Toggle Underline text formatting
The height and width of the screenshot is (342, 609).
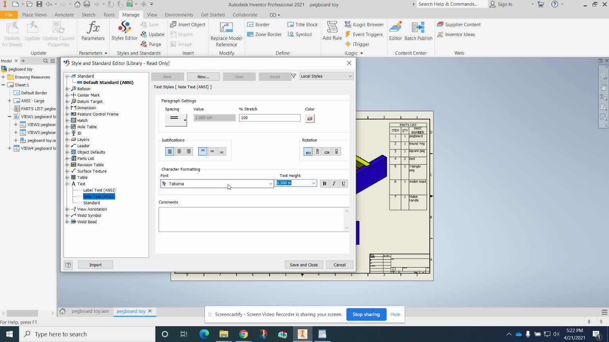coord(343,184)
